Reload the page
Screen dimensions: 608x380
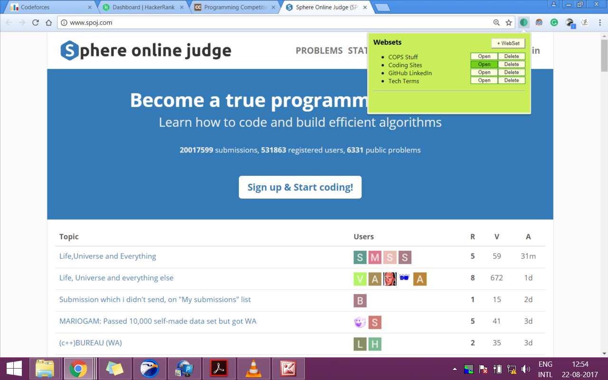pyautogui.click(x=35, y=22)
